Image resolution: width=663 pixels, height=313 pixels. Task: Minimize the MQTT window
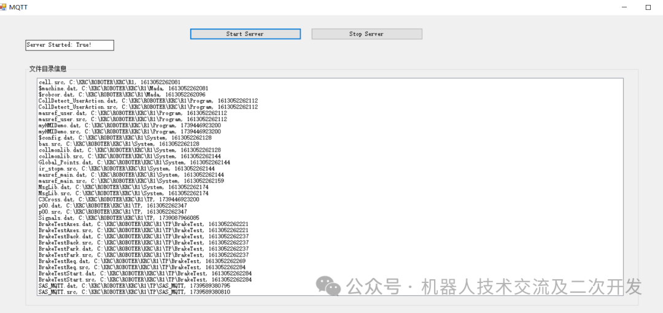click(x=624, y=7)
